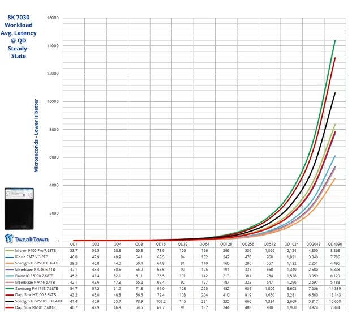The height and width of the screenshot is (312, 352).
Task: Click the QD2048 column header
Action: point(313,245)
